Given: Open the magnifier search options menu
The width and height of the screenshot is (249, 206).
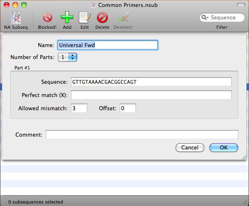Looking at the screenshot, I should coord(205,18).
